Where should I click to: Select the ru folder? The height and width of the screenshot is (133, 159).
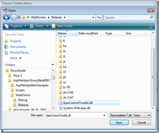point(64,82)
